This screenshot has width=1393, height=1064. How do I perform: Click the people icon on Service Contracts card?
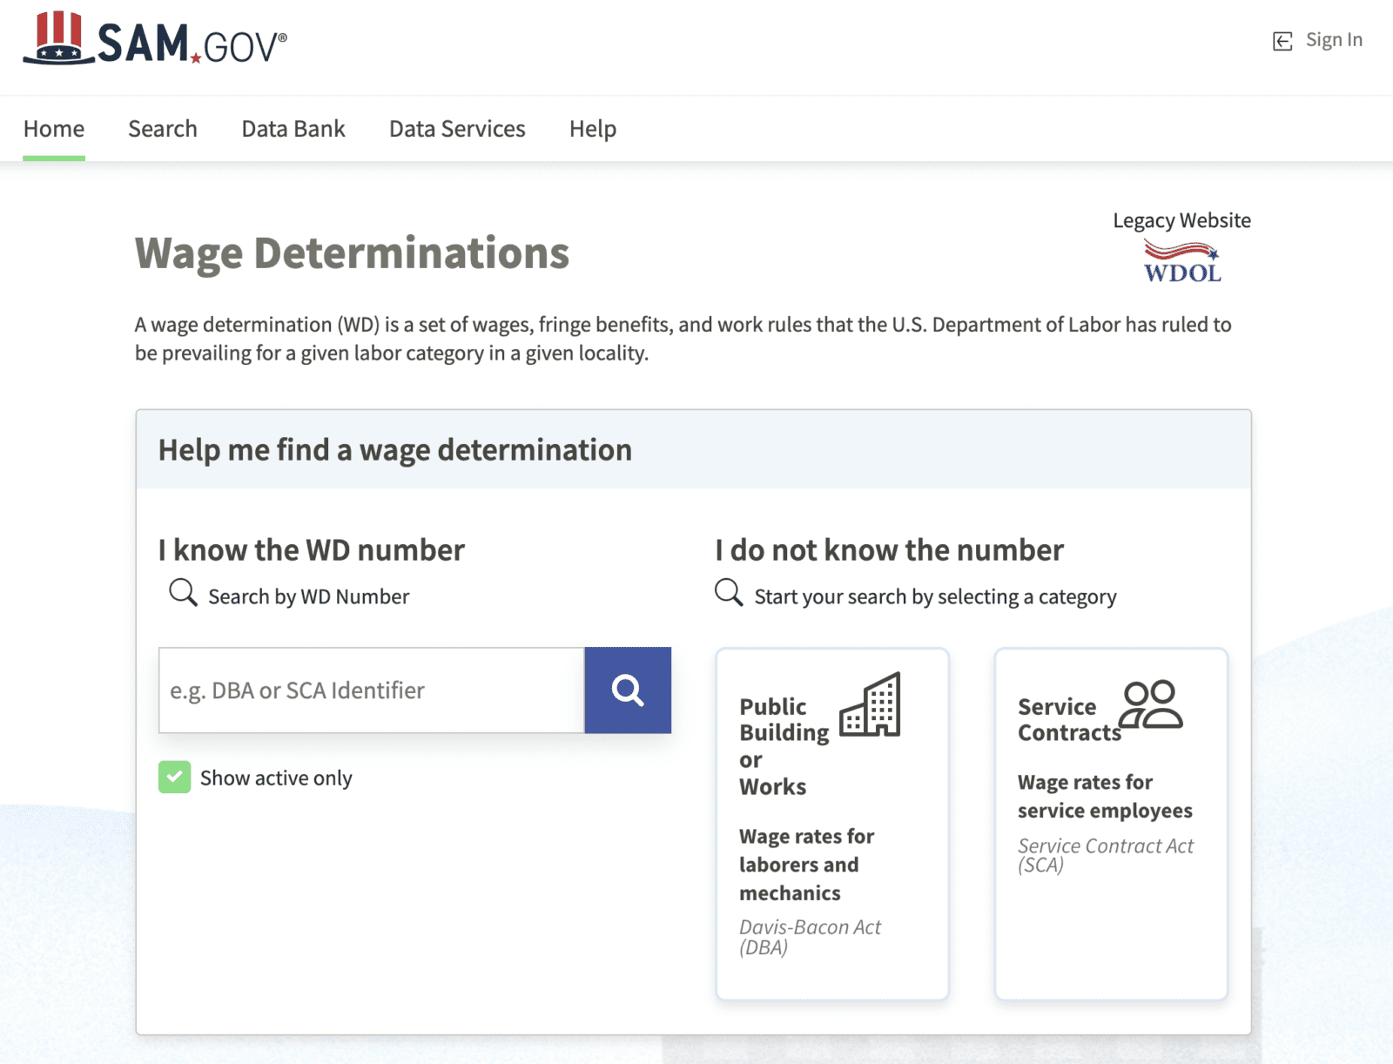coord(1150,704)
